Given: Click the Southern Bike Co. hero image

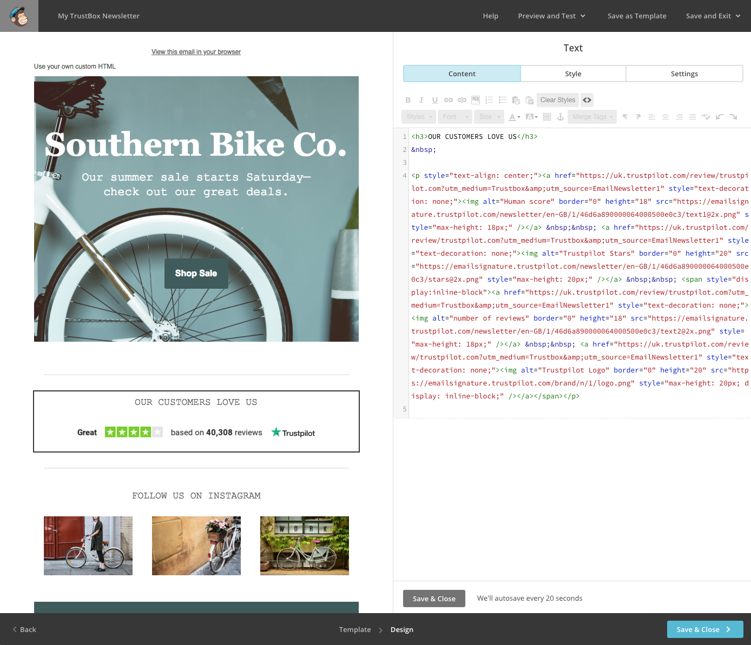Looking at the screenshot, I should [196, 209].
